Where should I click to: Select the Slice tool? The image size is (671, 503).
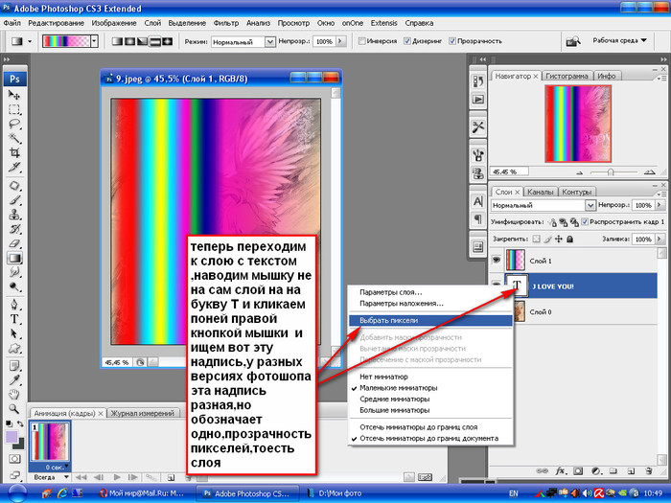pos(14,167)
